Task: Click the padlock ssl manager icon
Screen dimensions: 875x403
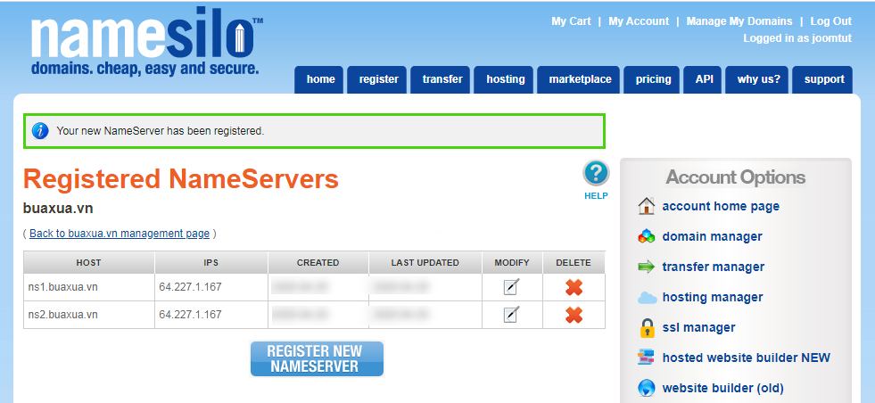Action: 647,327
